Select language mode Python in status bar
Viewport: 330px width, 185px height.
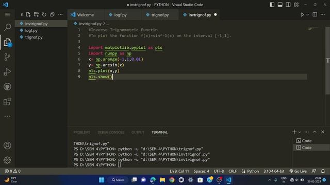(253, 171)
